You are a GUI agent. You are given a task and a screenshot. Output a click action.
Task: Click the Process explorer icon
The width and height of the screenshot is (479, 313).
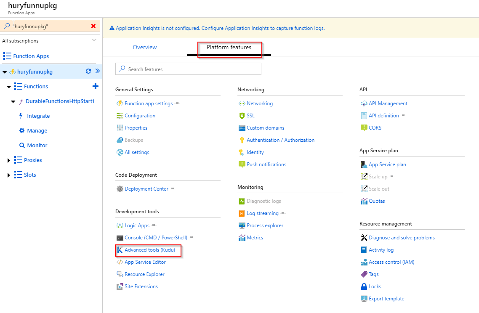242,225
